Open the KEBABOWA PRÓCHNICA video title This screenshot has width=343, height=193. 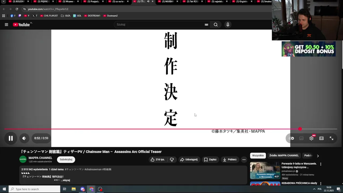pyautogui.click(x=299, y=183)
